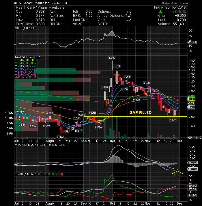Click the 0.610 price label

pos(92,113)
